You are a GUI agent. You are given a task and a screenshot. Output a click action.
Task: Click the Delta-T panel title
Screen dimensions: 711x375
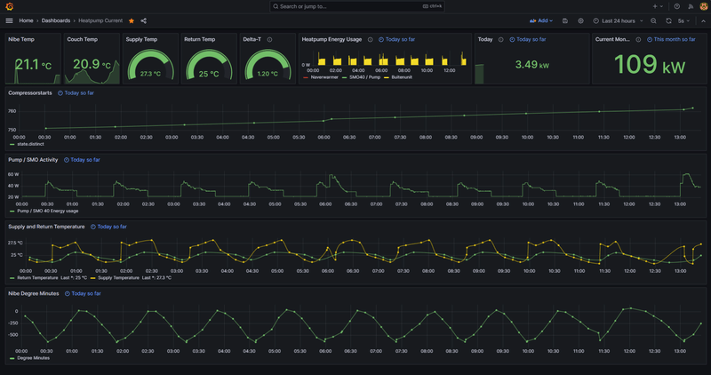[x=252, y=39]
